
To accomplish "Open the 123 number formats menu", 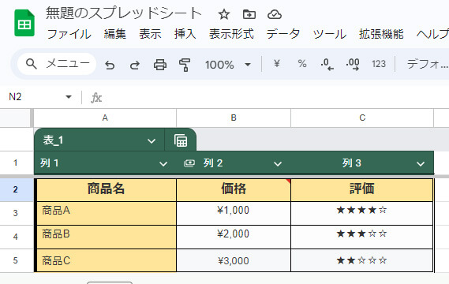I will (379, 64).
